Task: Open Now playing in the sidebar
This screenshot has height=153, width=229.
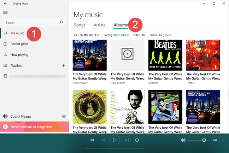Action: (x=19, y=55)
